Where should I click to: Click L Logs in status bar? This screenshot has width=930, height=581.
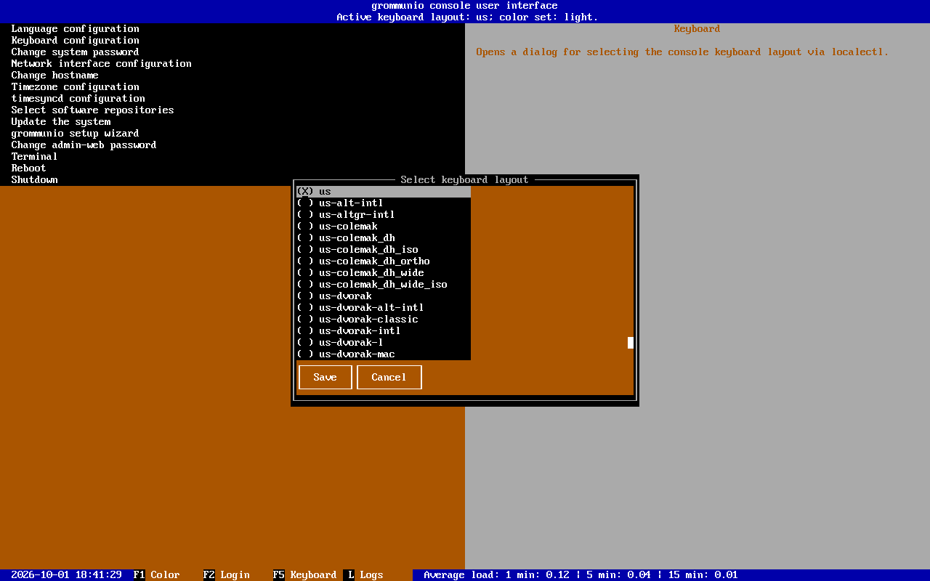pos(363,575)
